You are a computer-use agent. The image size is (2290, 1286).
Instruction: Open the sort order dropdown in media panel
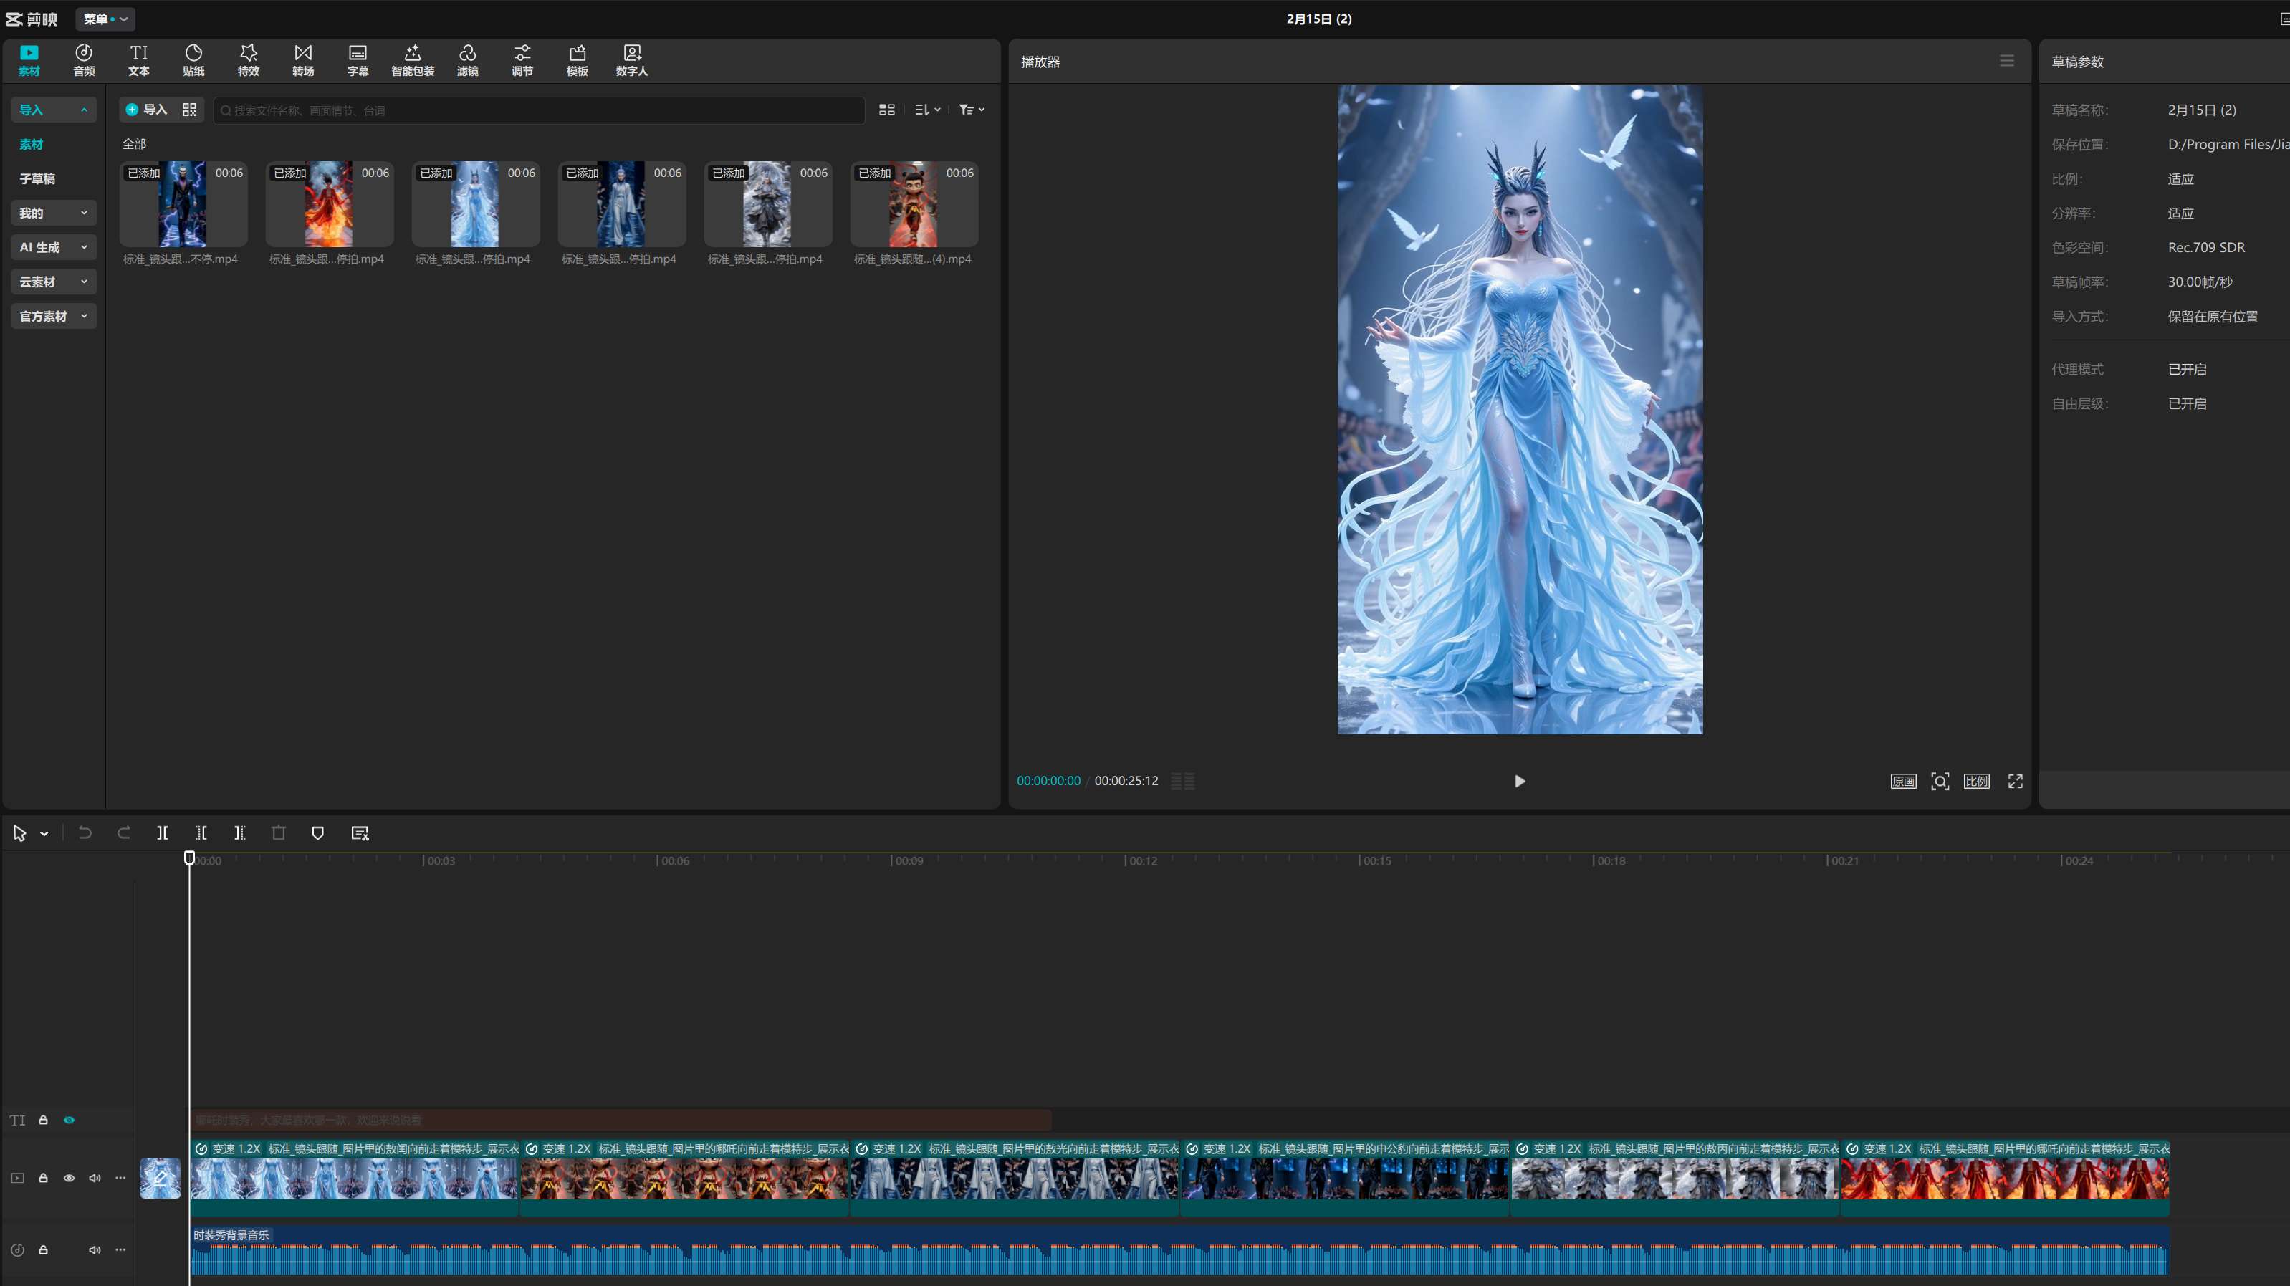tap(927, 110)
